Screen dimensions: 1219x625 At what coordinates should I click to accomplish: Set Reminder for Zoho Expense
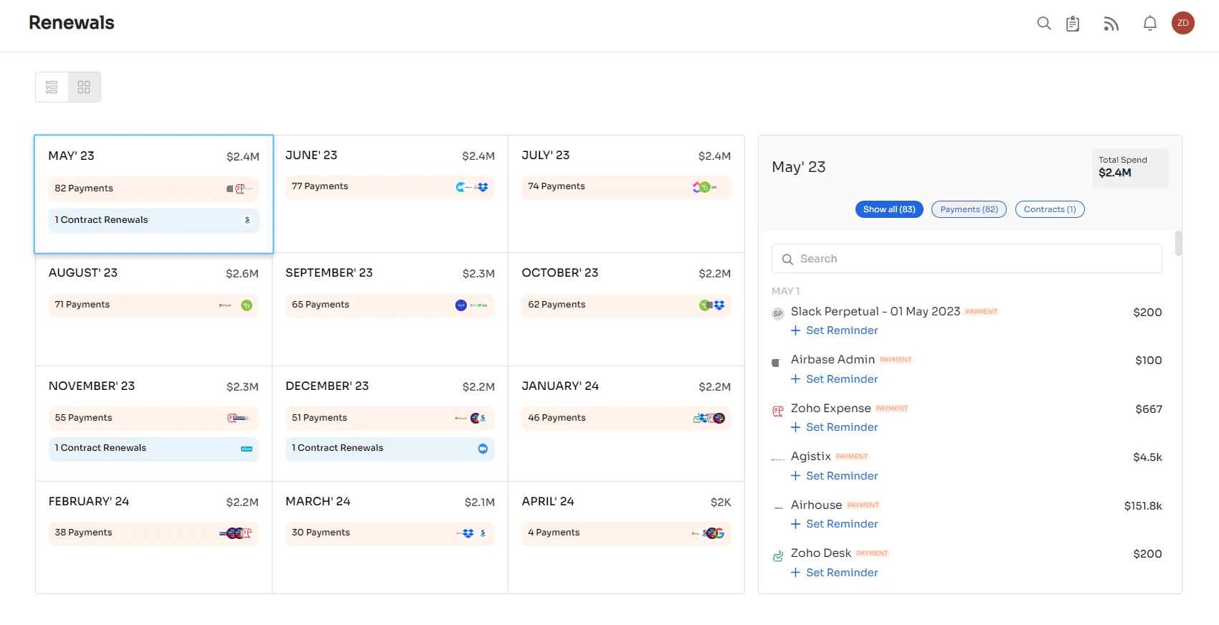point(834,427)
